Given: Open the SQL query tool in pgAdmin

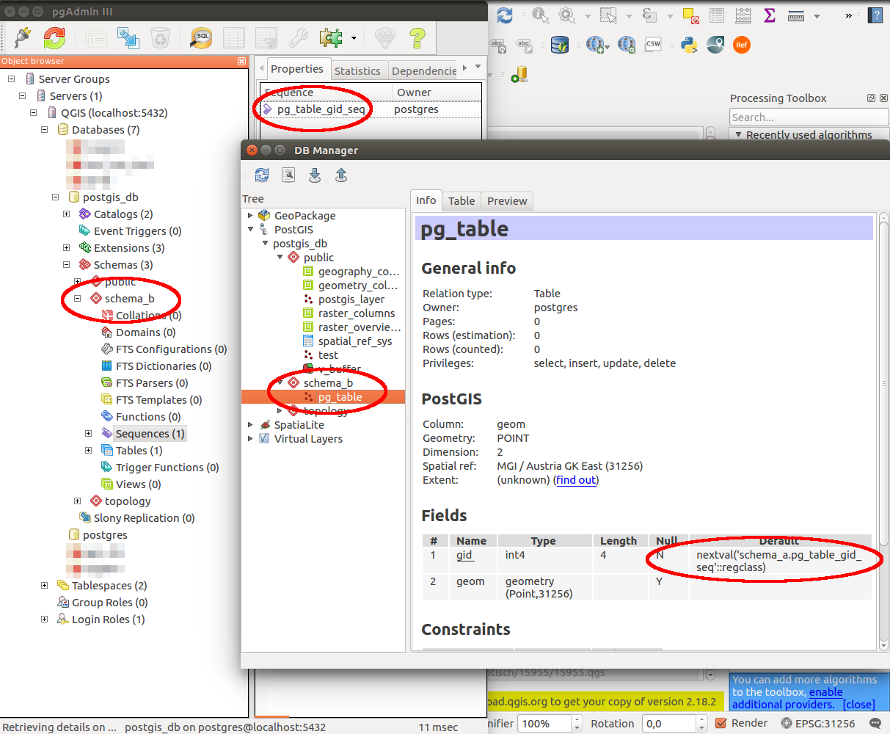Looking at the screenshot, I should click(201, 37).
